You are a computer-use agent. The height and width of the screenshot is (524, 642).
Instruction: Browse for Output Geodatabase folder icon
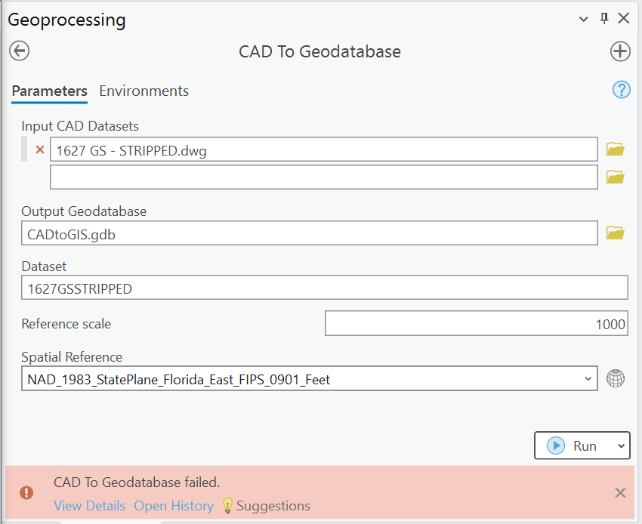[615, 233]
